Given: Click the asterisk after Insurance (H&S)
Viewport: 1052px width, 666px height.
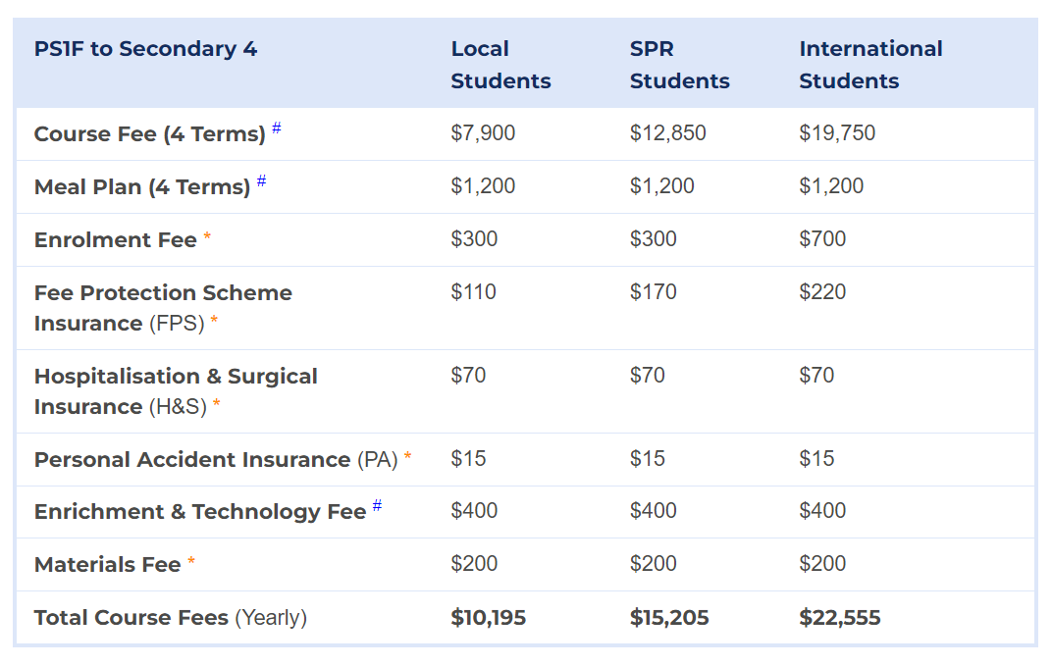Looking at the screenshot, I should (217, 403).
